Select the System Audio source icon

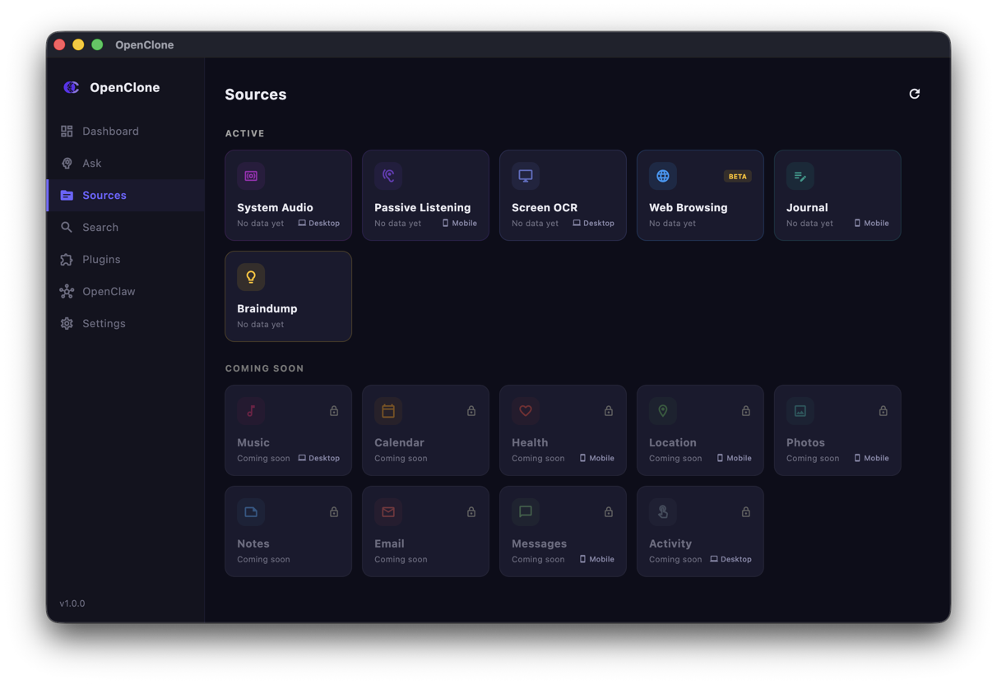pyautogui.click(x=251, y=175)
